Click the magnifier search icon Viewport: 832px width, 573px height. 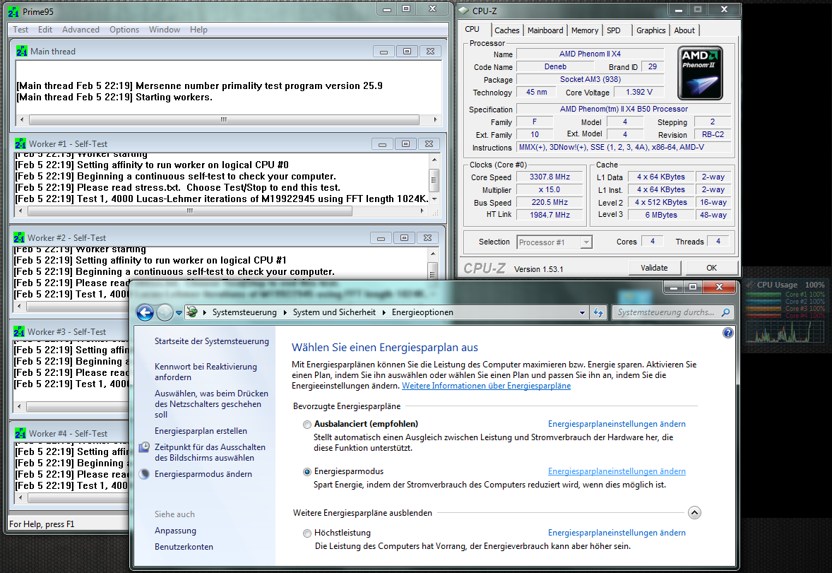(726, 312)
